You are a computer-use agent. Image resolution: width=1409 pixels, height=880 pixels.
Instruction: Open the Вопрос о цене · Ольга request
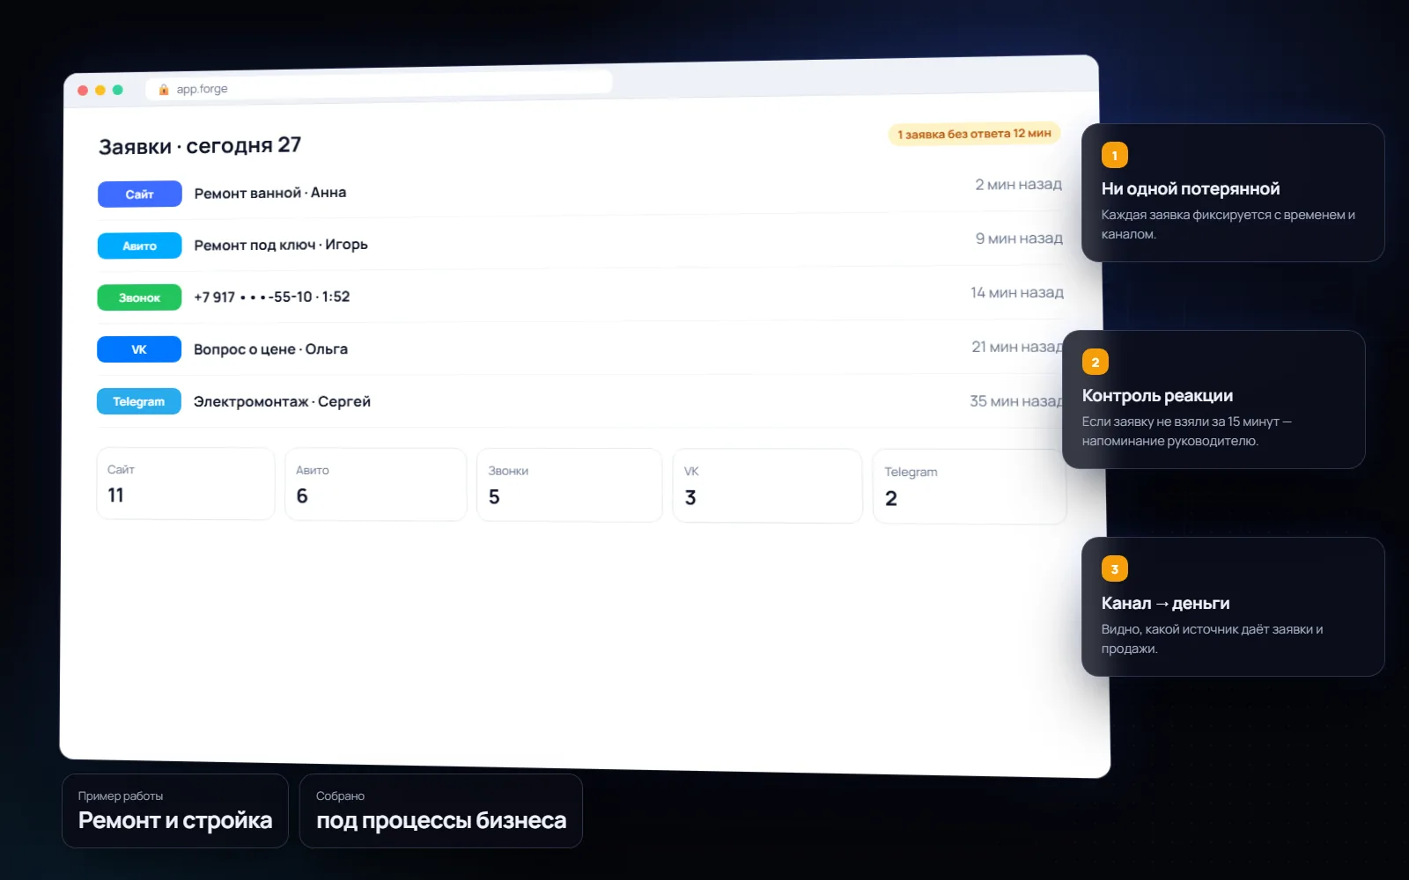580,348
